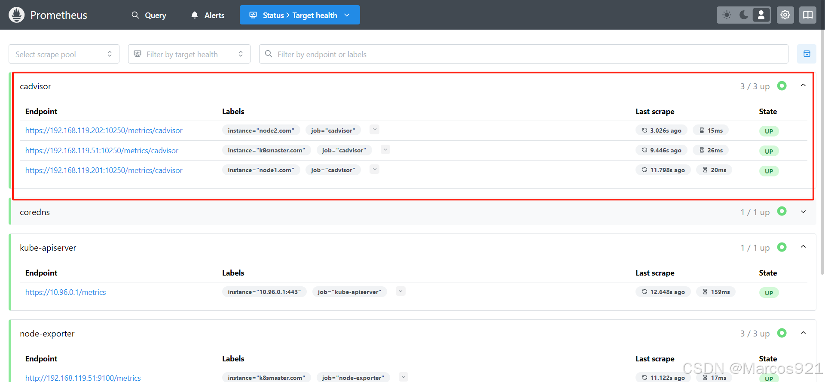Expand labels for node-exporter k8smaster row
The image size is (825, 382).
(403, 377)
